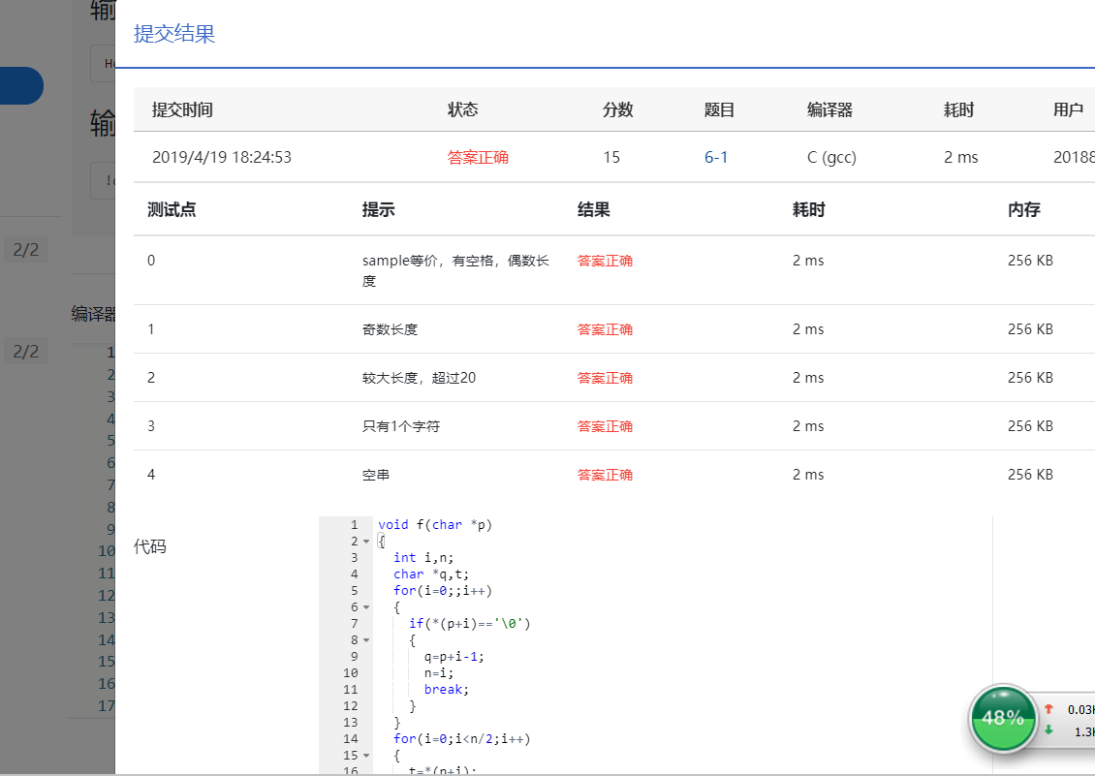
Task: Click the 结果 column header
Action: pyautogui.click(x=594, y=209)
